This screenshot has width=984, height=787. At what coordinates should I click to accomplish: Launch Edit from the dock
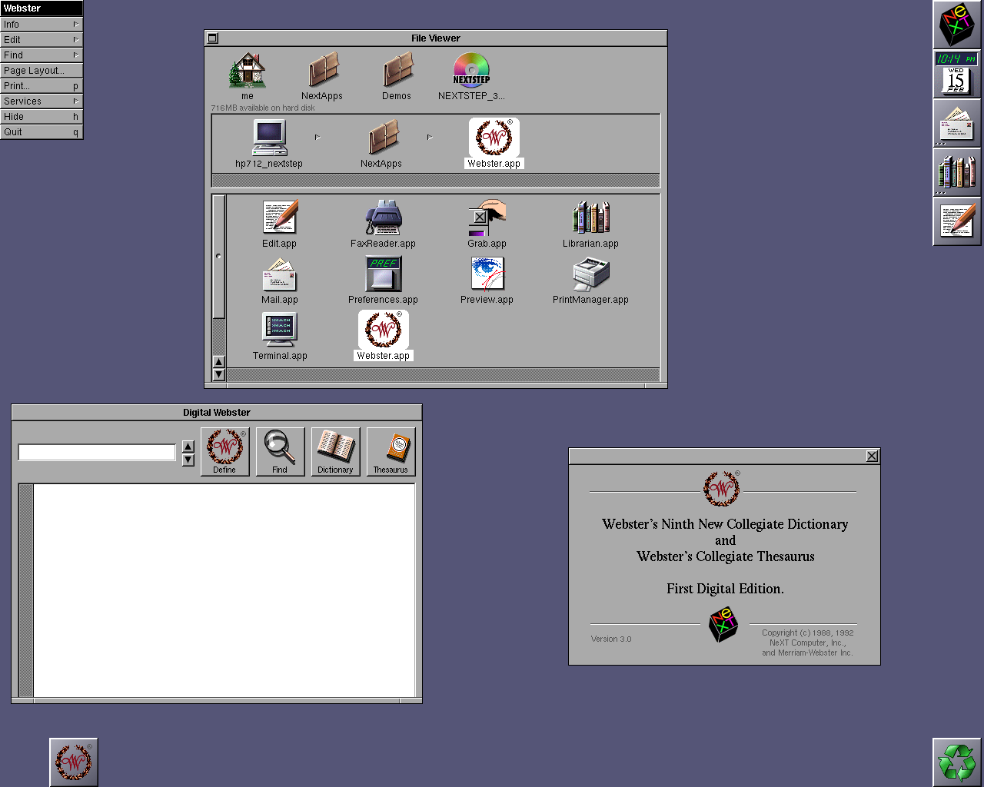tap(957, 221)
